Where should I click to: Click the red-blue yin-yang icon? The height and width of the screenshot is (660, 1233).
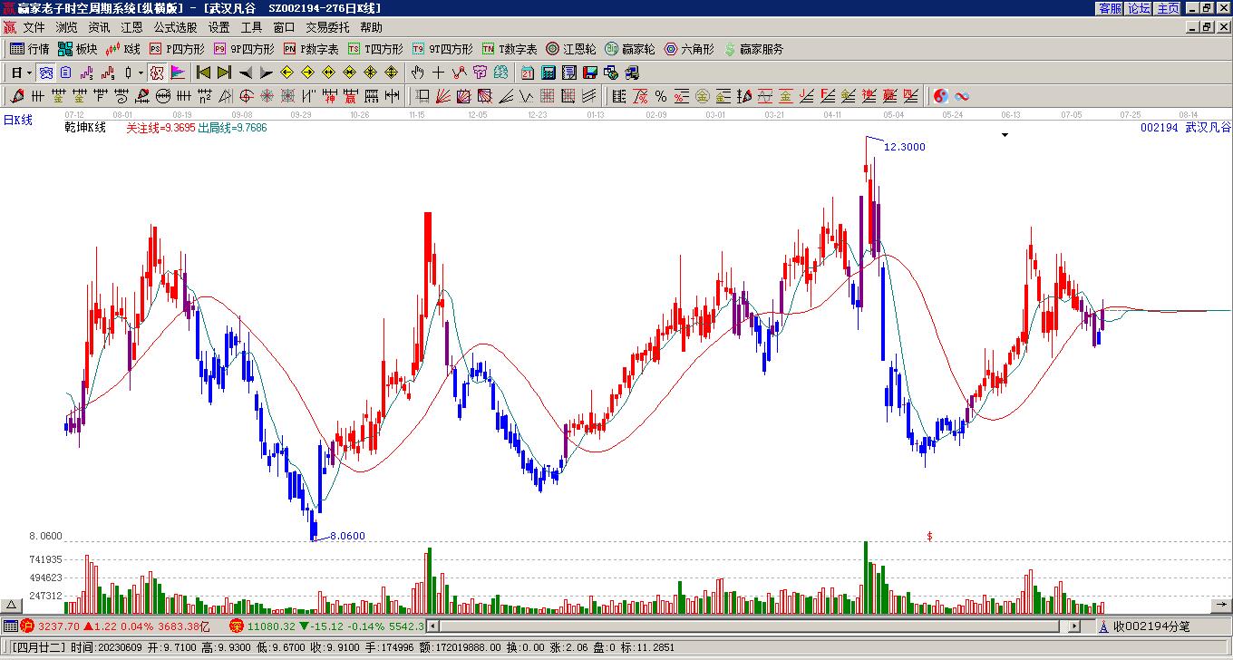pyautogui.click(x=941, y=96)
